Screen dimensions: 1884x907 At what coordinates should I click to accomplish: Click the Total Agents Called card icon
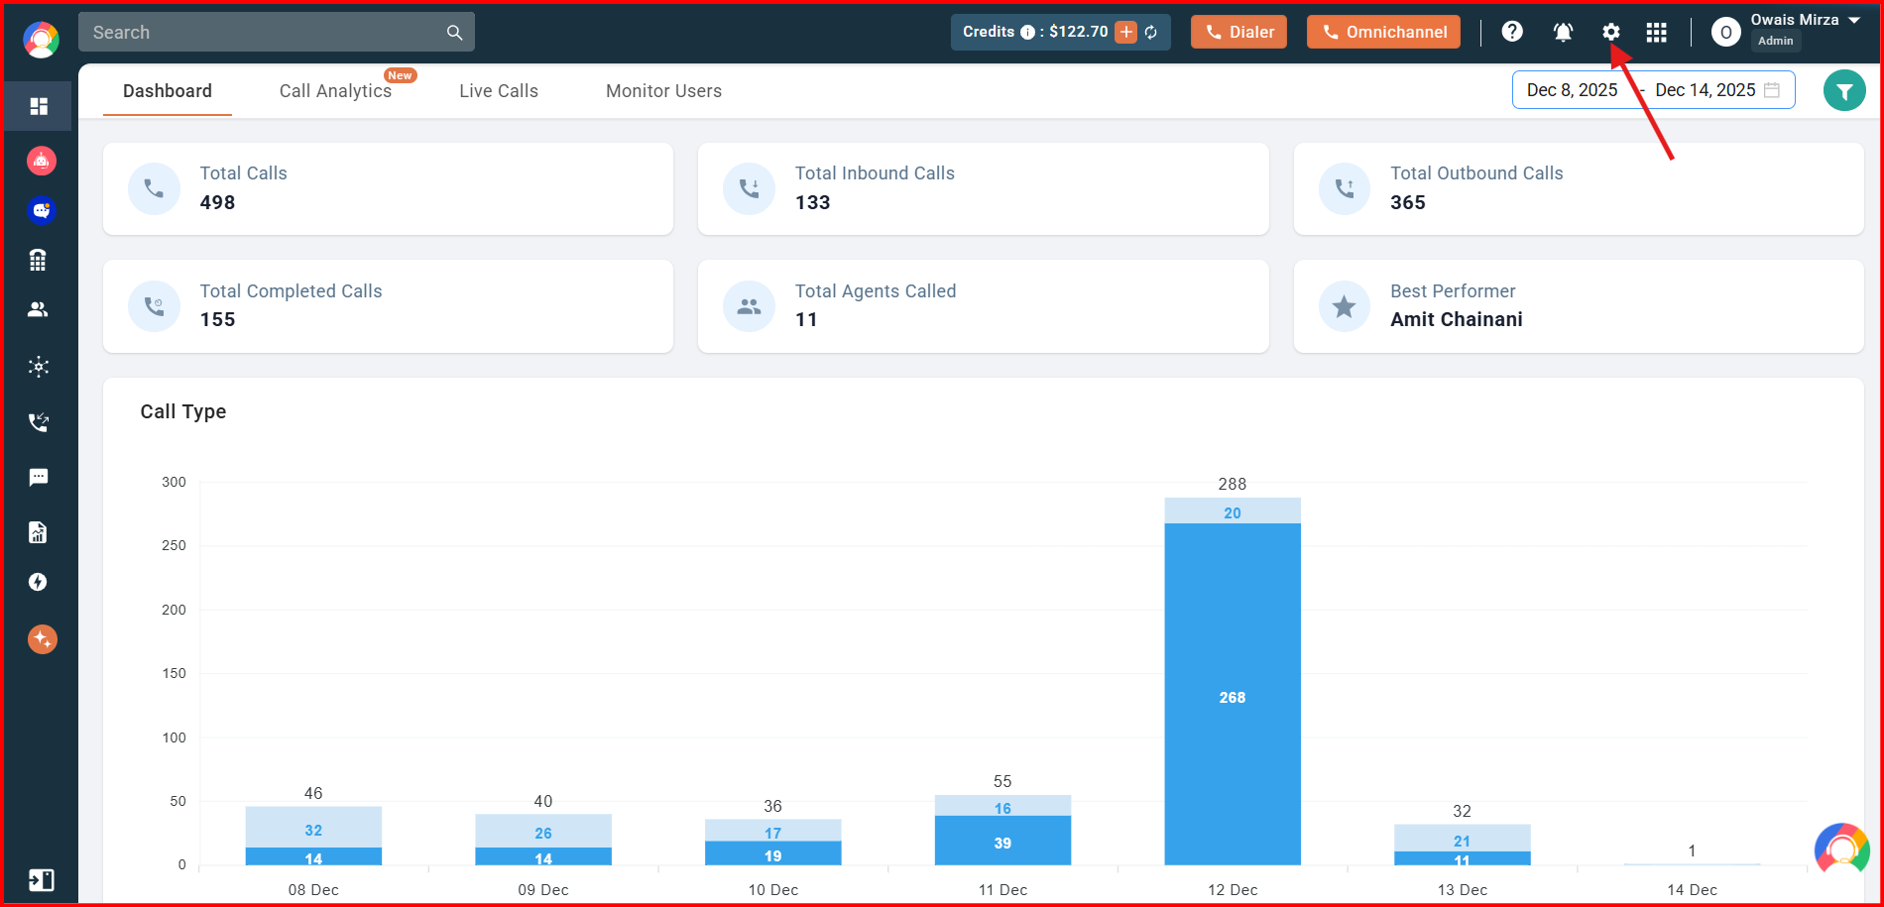[x=749, y=306]
